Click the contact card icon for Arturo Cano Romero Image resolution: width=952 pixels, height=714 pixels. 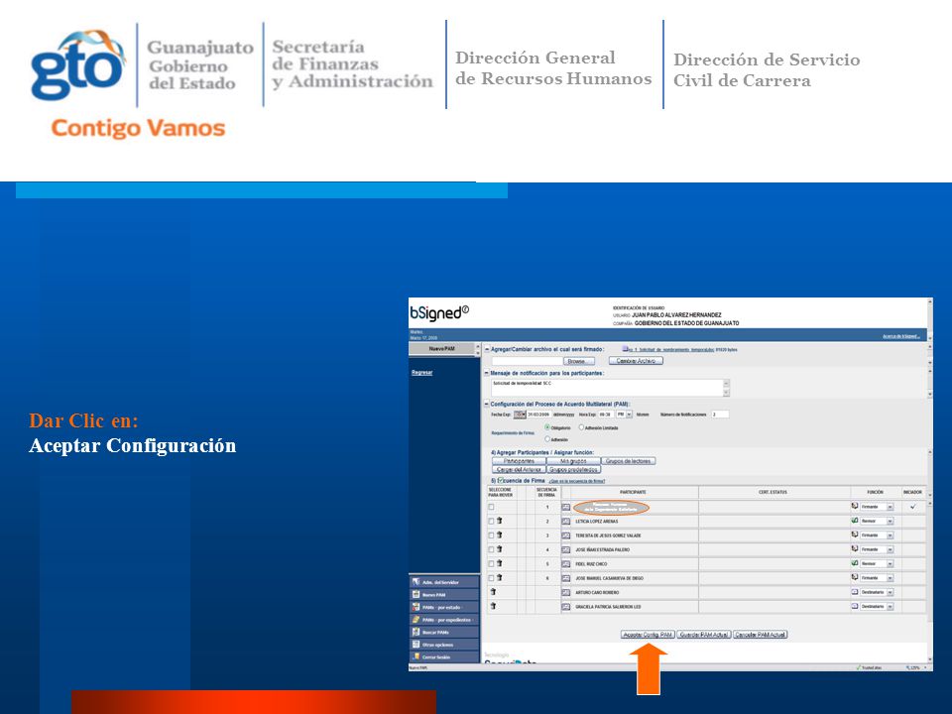tap(566, 593)
